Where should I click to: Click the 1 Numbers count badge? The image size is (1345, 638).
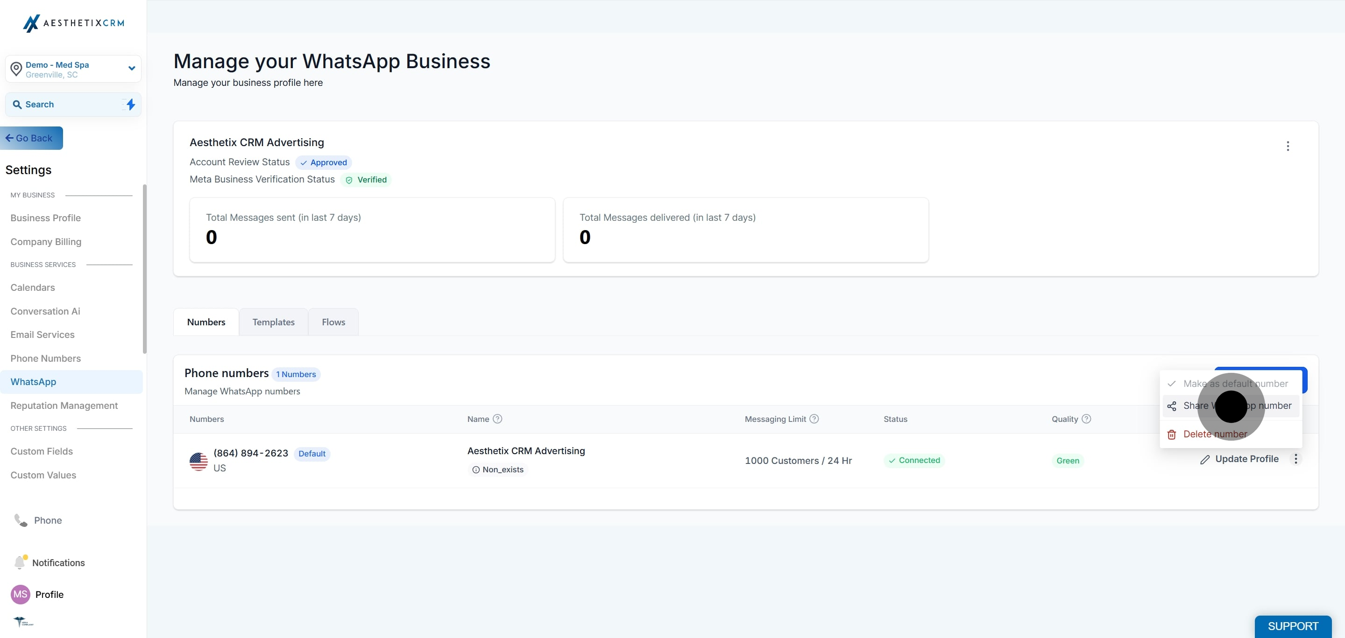(x=296, y=374)
